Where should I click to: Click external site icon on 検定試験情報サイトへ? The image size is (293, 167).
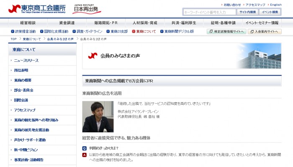click(x=210, y=31)
